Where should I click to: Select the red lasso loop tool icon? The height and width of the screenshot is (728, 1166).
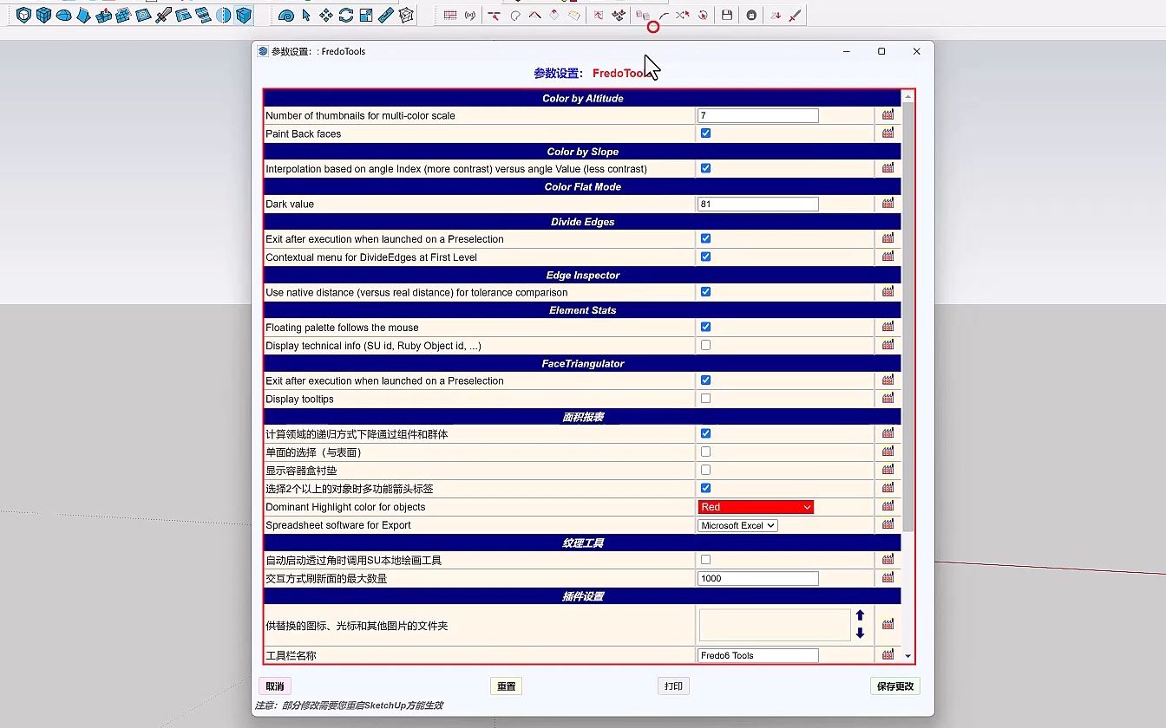[x=515, y=15]
